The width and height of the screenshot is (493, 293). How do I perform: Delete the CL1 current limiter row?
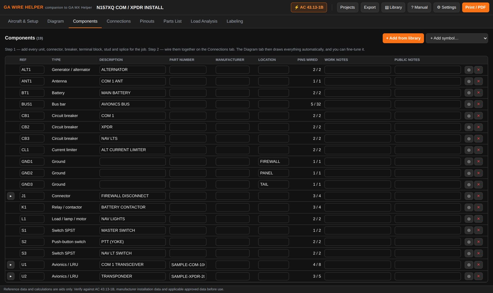pos(479,150)
